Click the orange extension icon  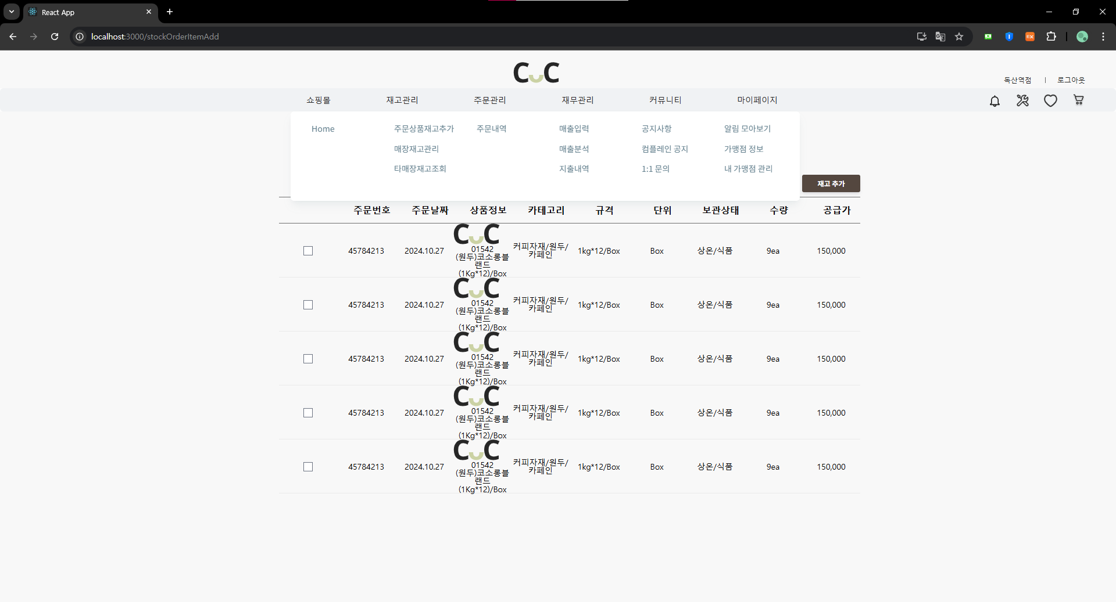coord(1030,37)
